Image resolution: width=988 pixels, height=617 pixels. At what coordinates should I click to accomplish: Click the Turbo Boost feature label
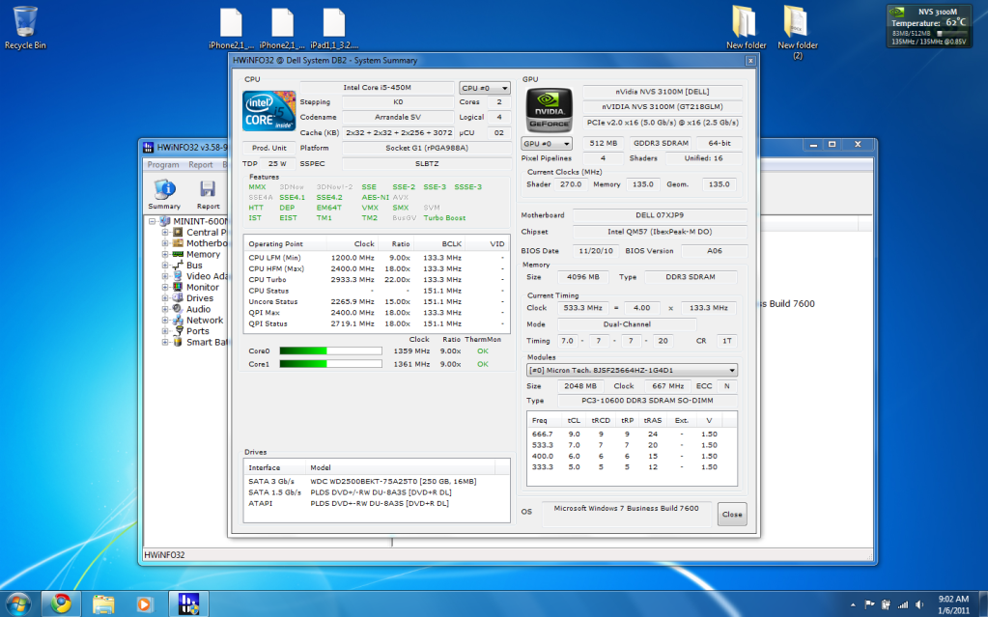(444, 218)
